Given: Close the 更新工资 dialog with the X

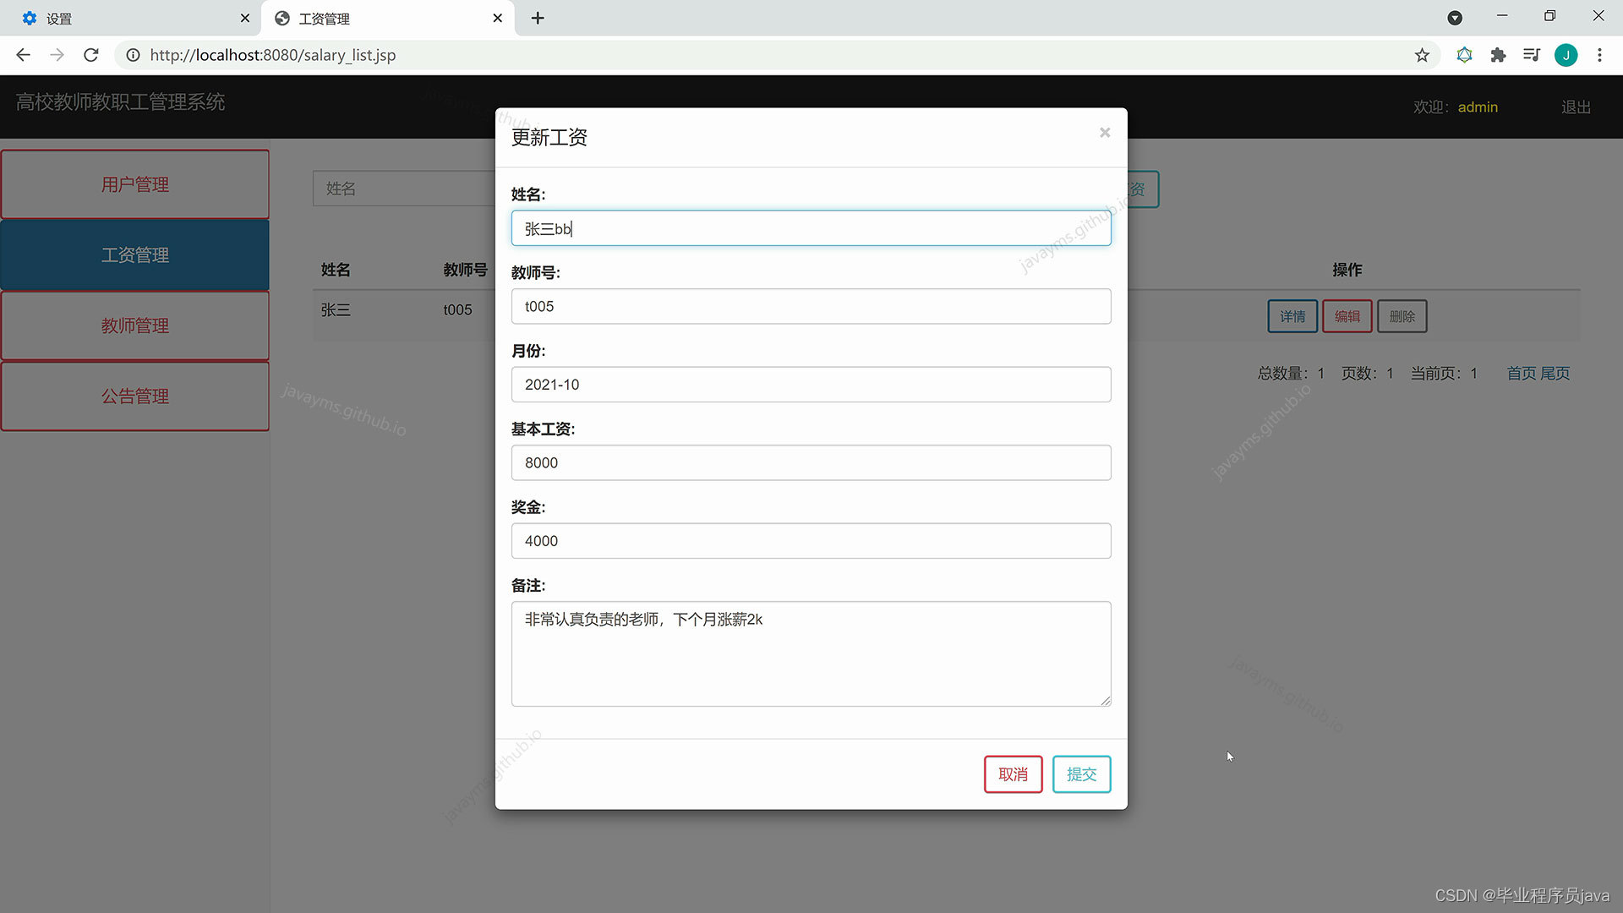Looking at the screenshot, I should [x=1104, y=133].
